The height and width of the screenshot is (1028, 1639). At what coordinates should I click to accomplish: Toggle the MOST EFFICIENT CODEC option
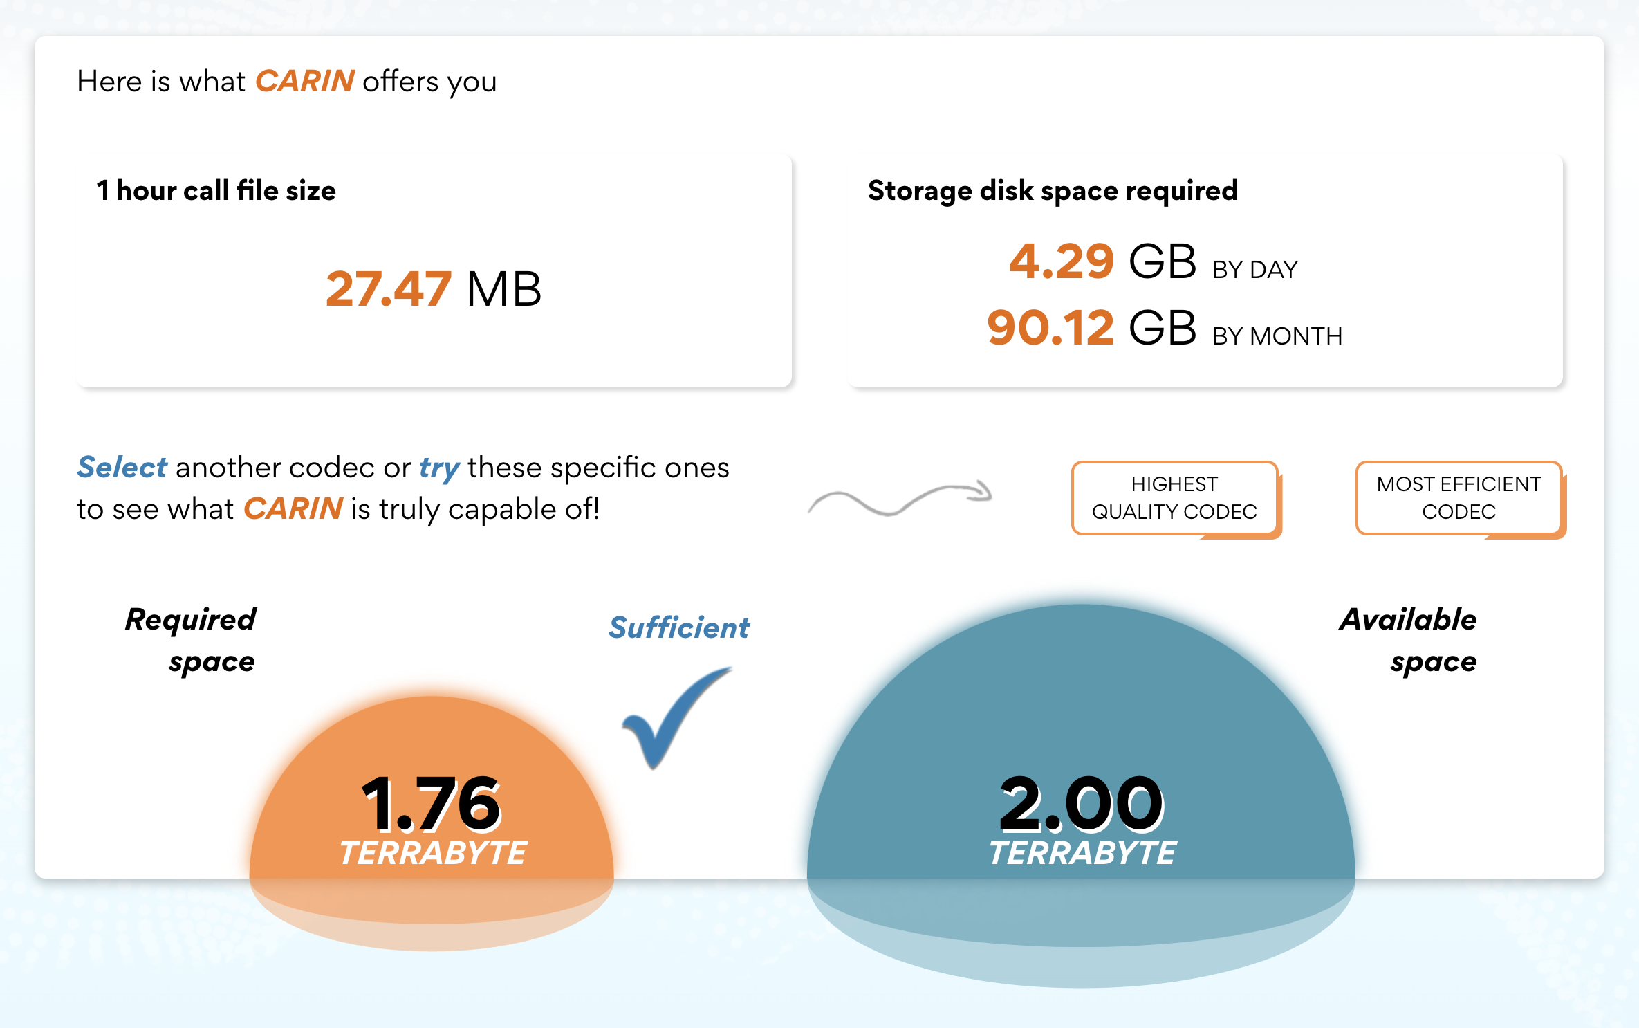pyautogui.click(x=1459, y=498)
